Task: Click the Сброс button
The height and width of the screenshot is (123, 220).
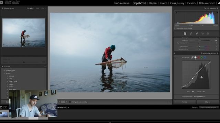Action: coord(208,102)
